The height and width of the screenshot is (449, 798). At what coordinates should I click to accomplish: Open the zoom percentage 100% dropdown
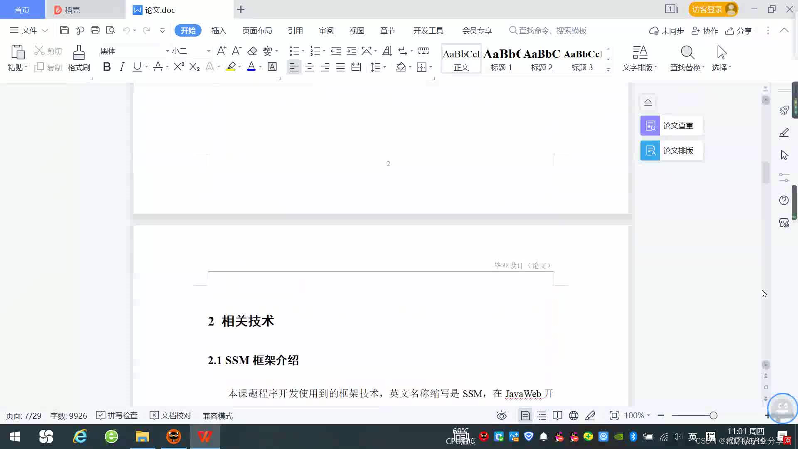[637, 415]
